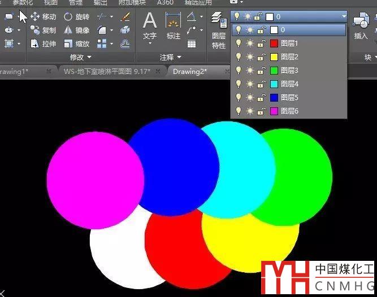Toggle light bulb on layer 0 row
This screenshot has height=297, width=377.
[x=238, y=30]
